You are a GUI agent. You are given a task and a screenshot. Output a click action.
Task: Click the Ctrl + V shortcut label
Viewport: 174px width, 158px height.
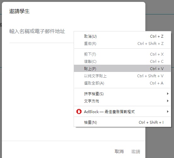[x=157, y=69]
